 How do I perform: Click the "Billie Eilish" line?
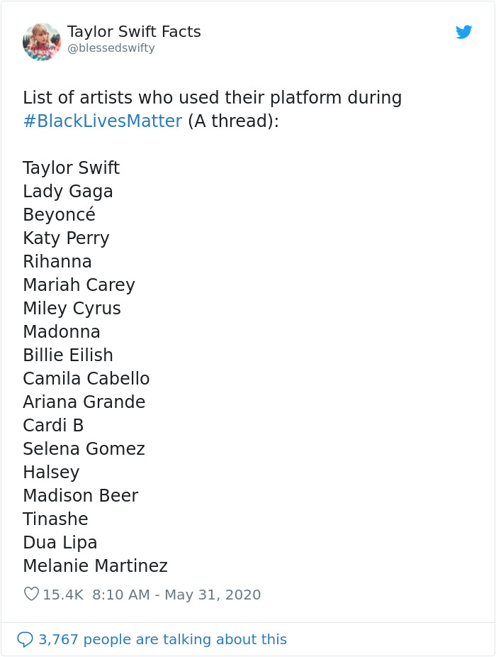[x=68, y=355]
